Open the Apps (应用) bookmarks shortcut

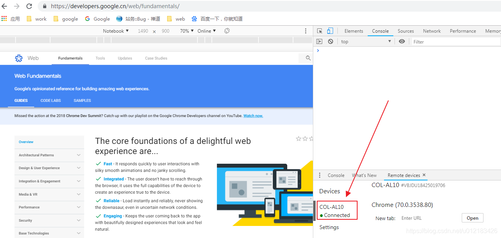[x=11, y=19]
